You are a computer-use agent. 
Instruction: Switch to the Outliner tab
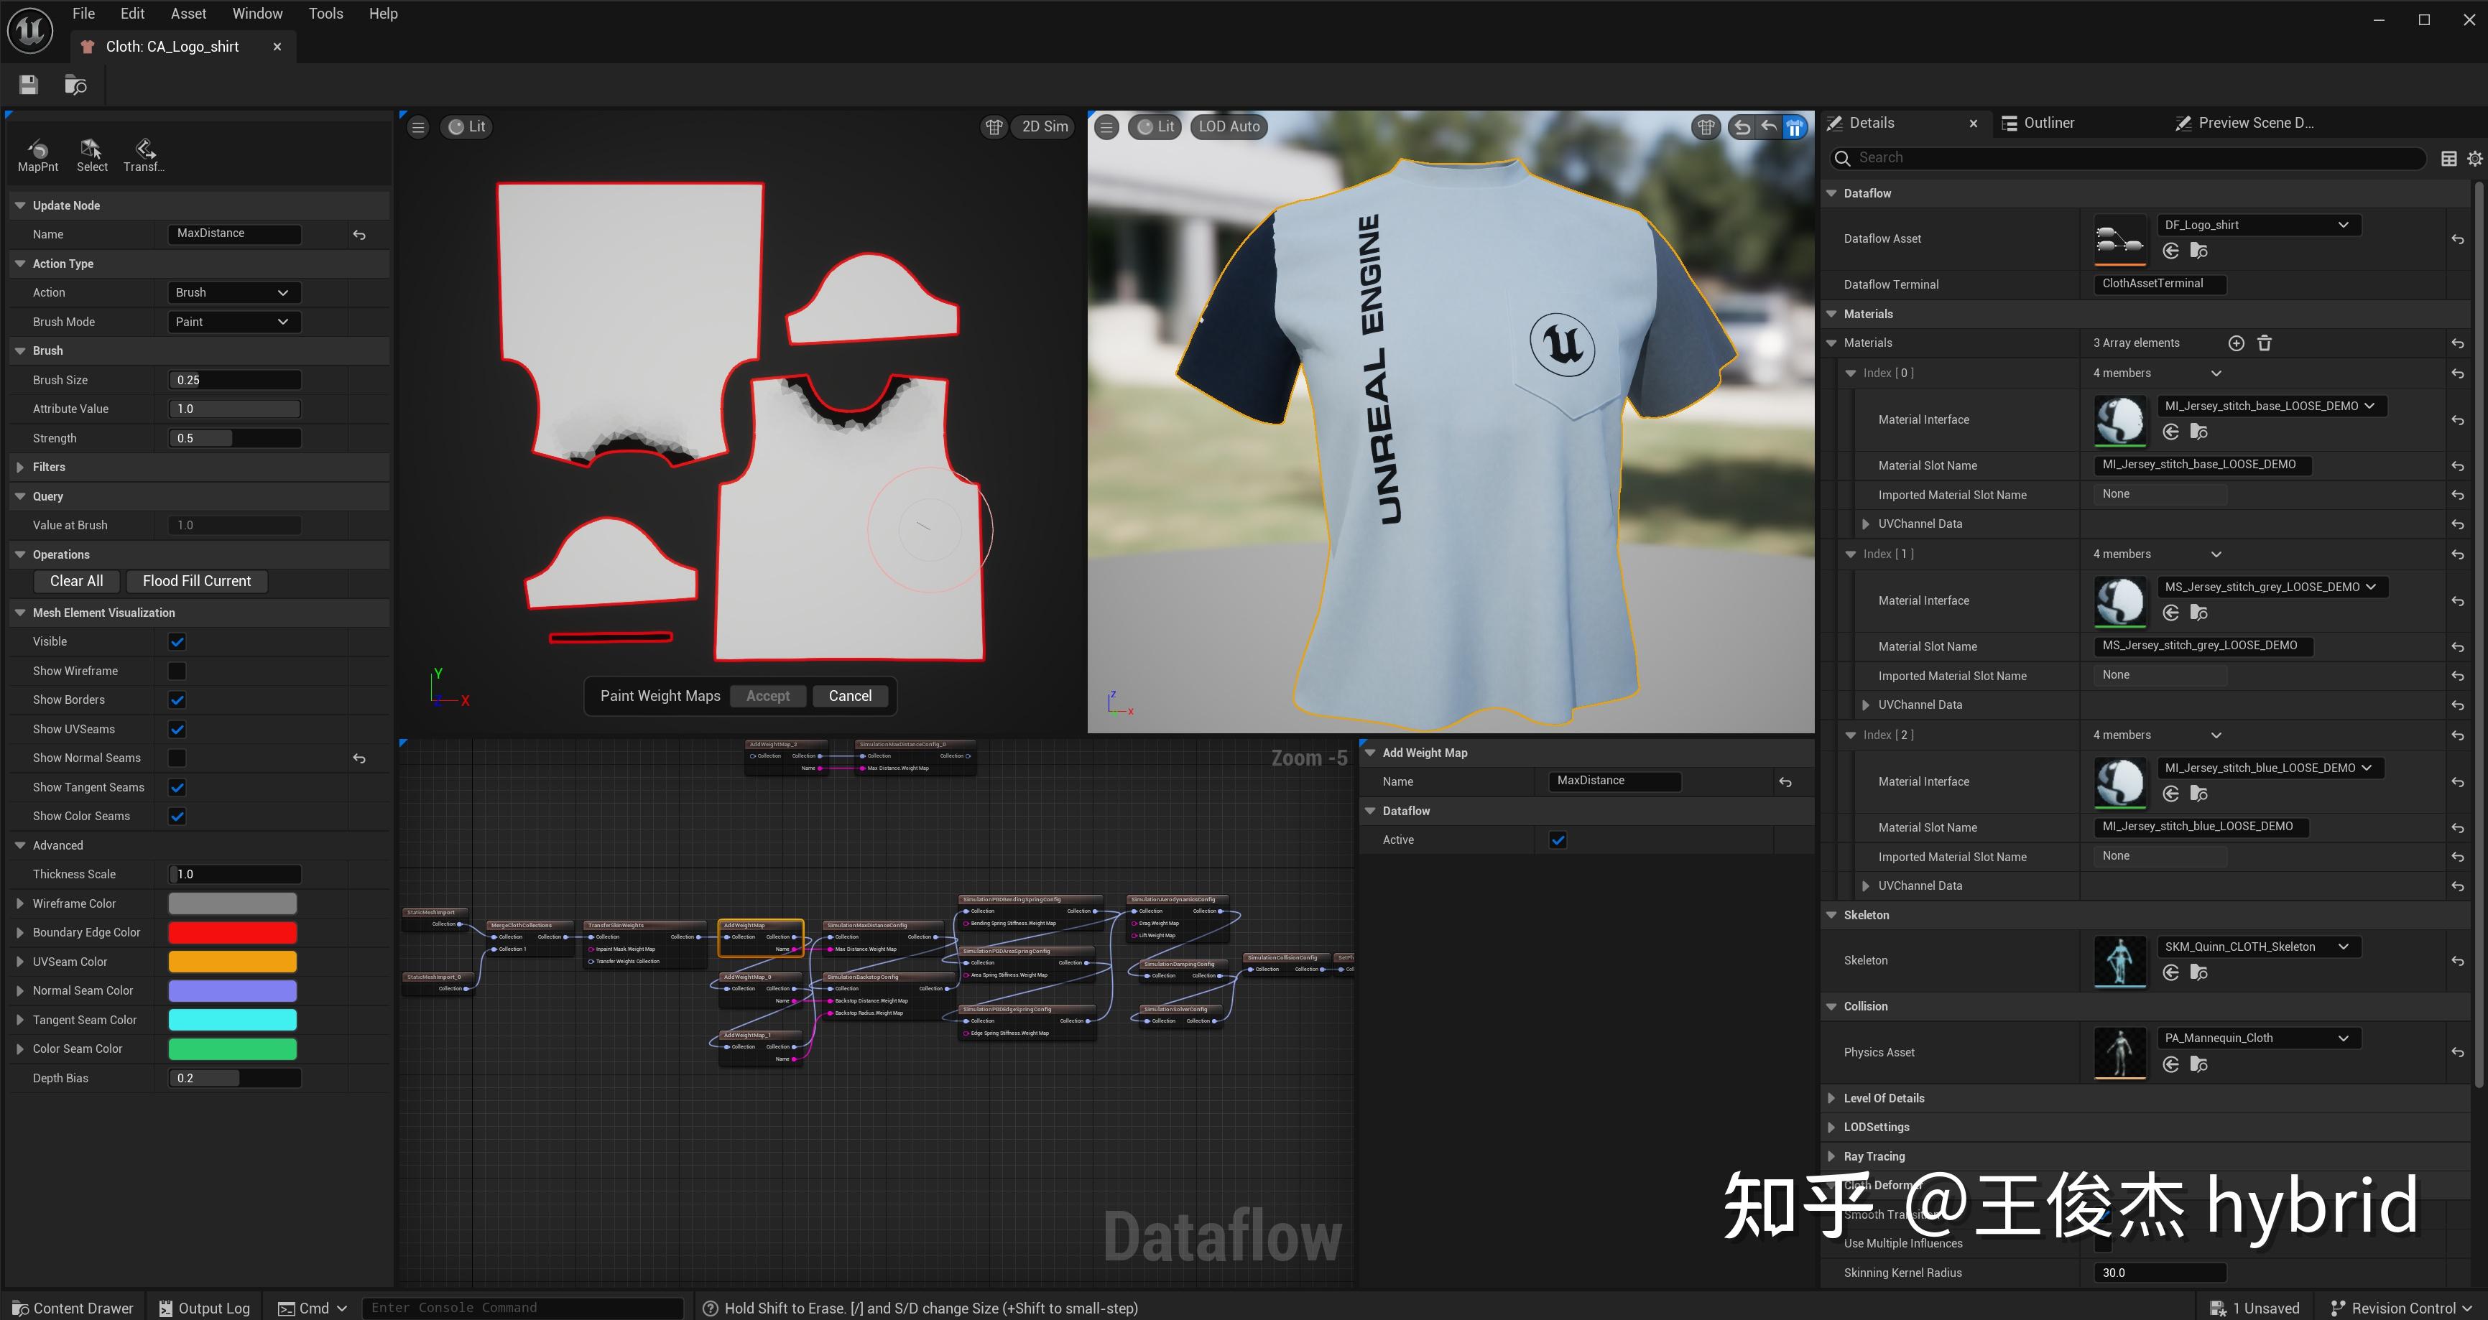click(2048, 123)
